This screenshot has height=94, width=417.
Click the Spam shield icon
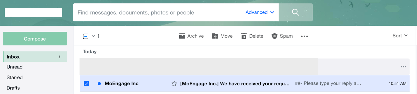[x=274, y=36]
